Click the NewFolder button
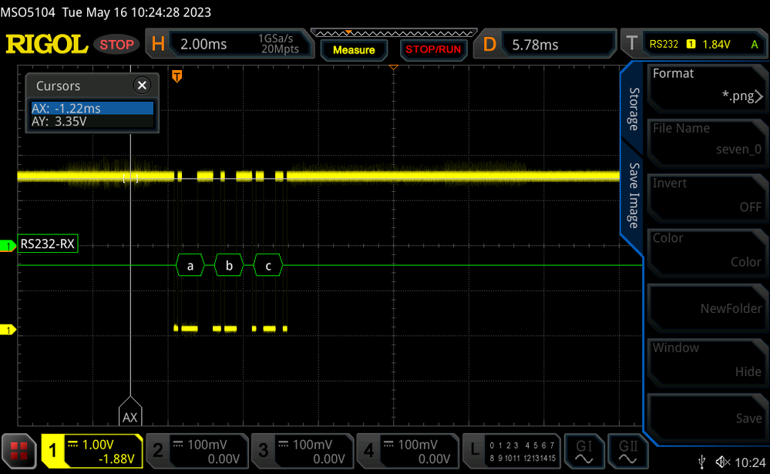 pyautogui.click(x=707, y=305)
